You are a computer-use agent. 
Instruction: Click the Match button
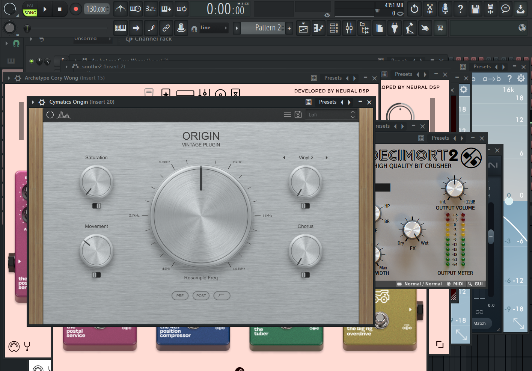[479, 323]
